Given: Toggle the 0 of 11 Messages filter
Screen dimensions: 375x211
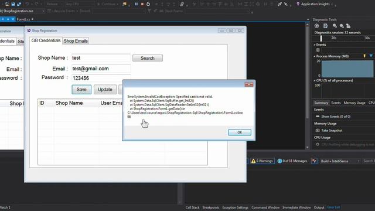Looking at the screenshot, I should click(292, 161).
